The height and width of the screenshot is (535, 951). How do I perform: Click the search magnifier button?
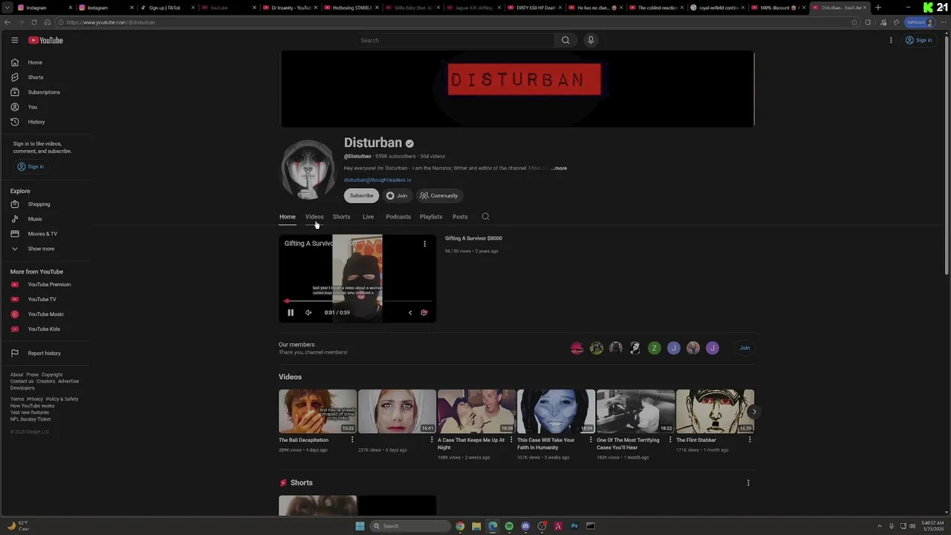click(565, 40)
